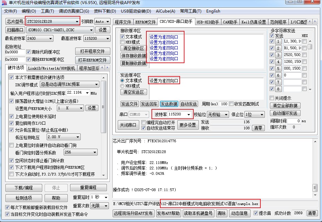Viewport: 322px width, 222px height.
Task: Toggle 自动发送结束符 checkbox
Action: (x=144, y=128)
